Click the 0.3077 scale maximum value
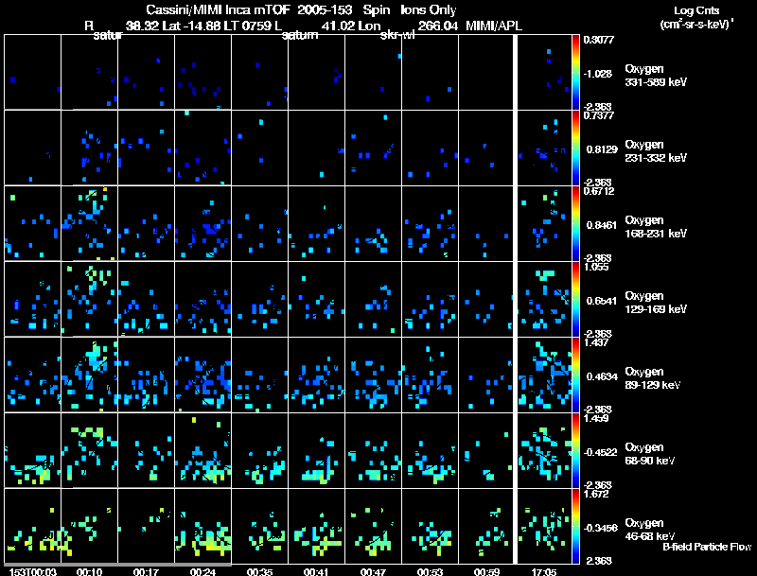The width and height of the screenshot is (757, 576). click(x=598, y=40)
